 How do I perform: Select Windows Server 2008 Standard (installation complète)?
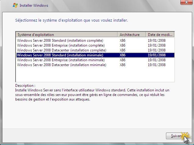click(60, 41)
